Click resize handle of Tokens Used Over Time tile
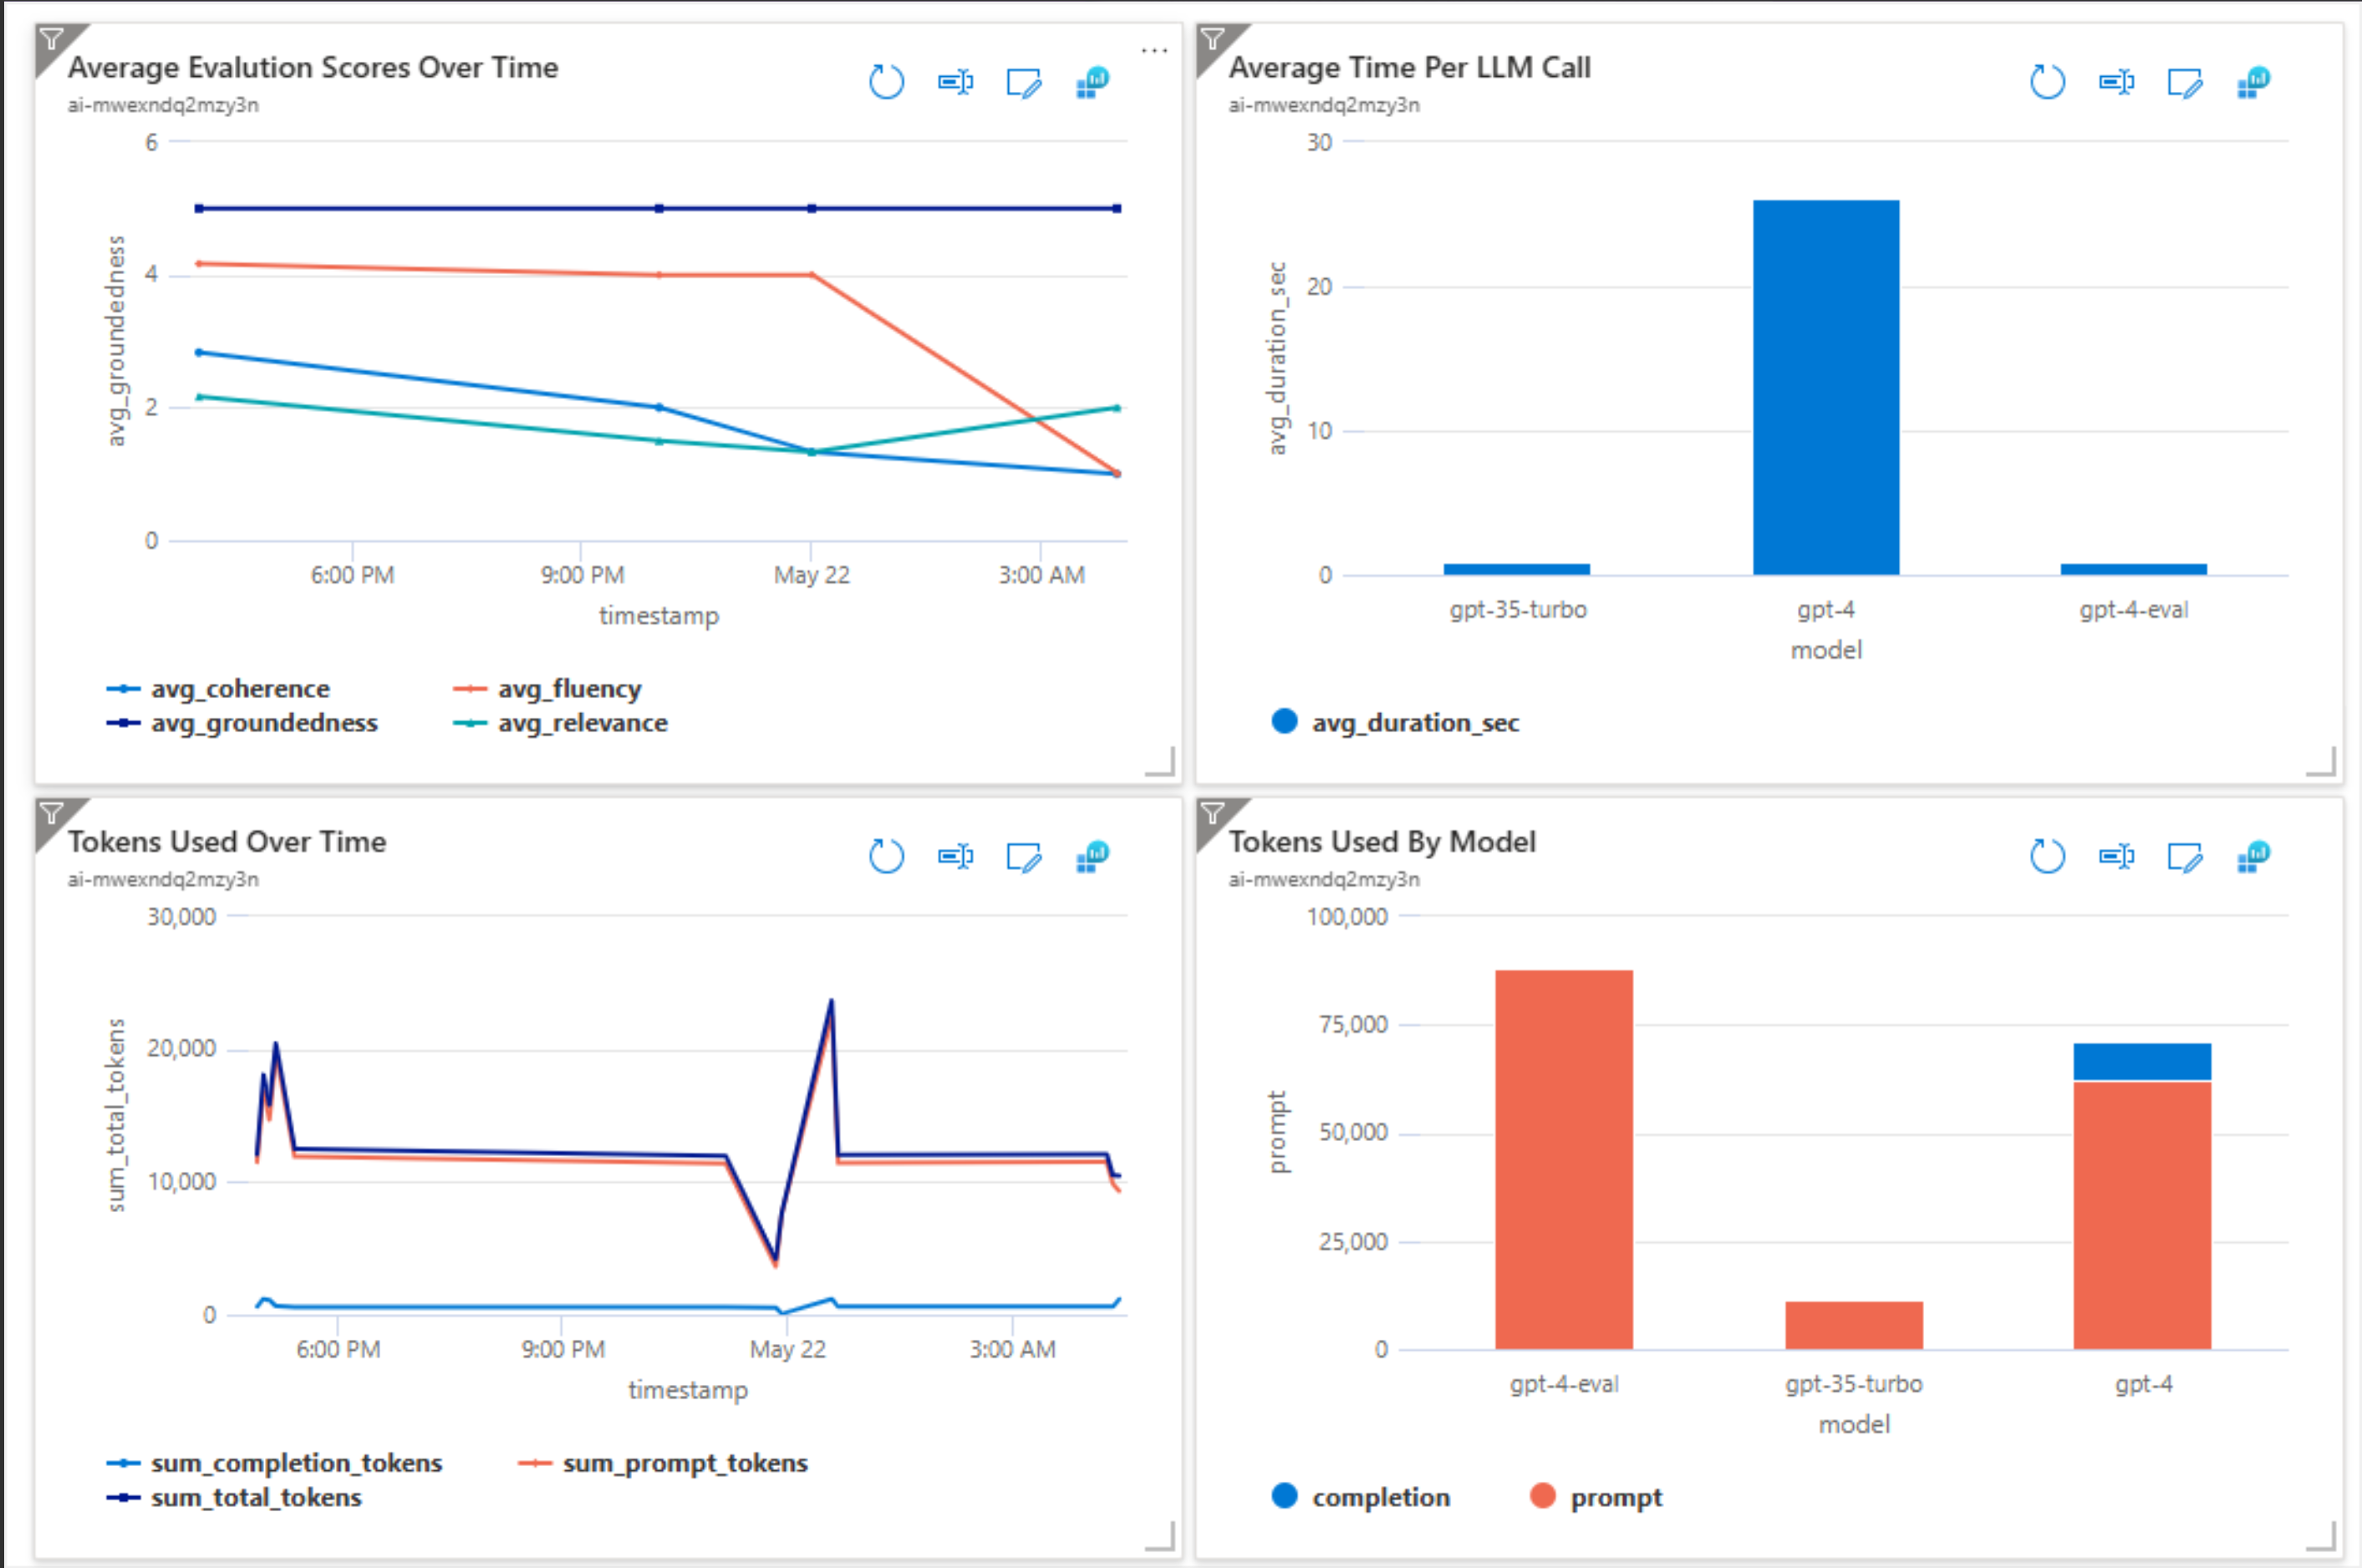 (1160, 1535)
